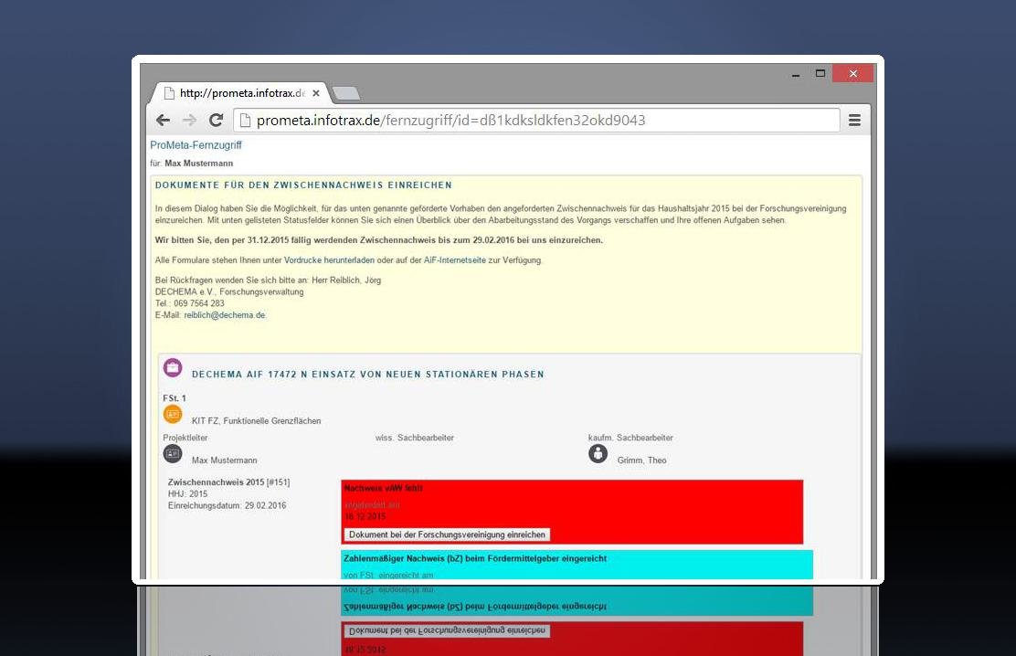Click the Dokument bei der Forschungsvereinigung einreichen button
This screenshot has height=656, width=1016.
pyautogui.click(x=447, y=534)
